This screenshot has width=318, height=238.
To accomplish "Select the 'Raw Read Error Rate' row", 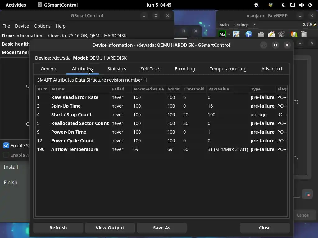I will [161, 97].
